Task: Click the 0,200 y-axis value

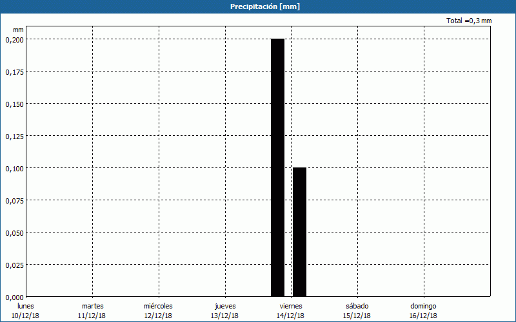Action: [14, 40]
